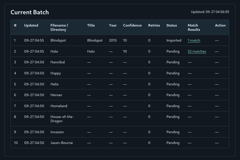240x160 pixels.
Task: Click the 'Title' column header
Action: (x=91, y=25)
